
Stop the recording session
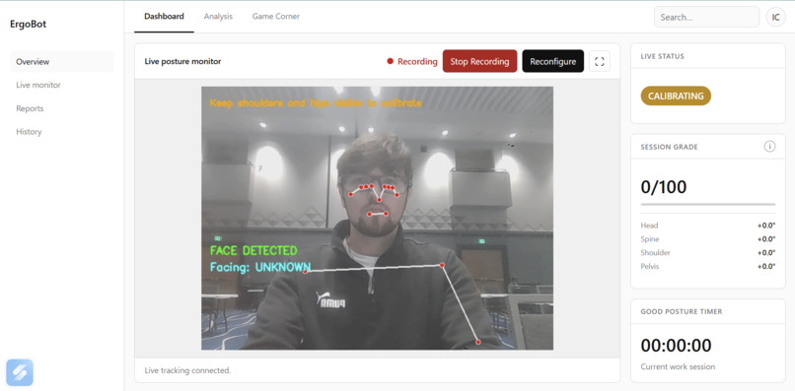(479, 61)
